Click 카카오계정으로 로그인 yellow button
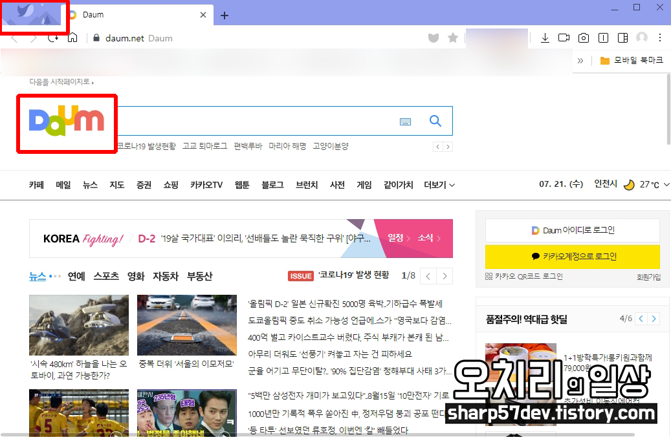The height and width of the screenshot is (437, 671). [x=573, y=257]
